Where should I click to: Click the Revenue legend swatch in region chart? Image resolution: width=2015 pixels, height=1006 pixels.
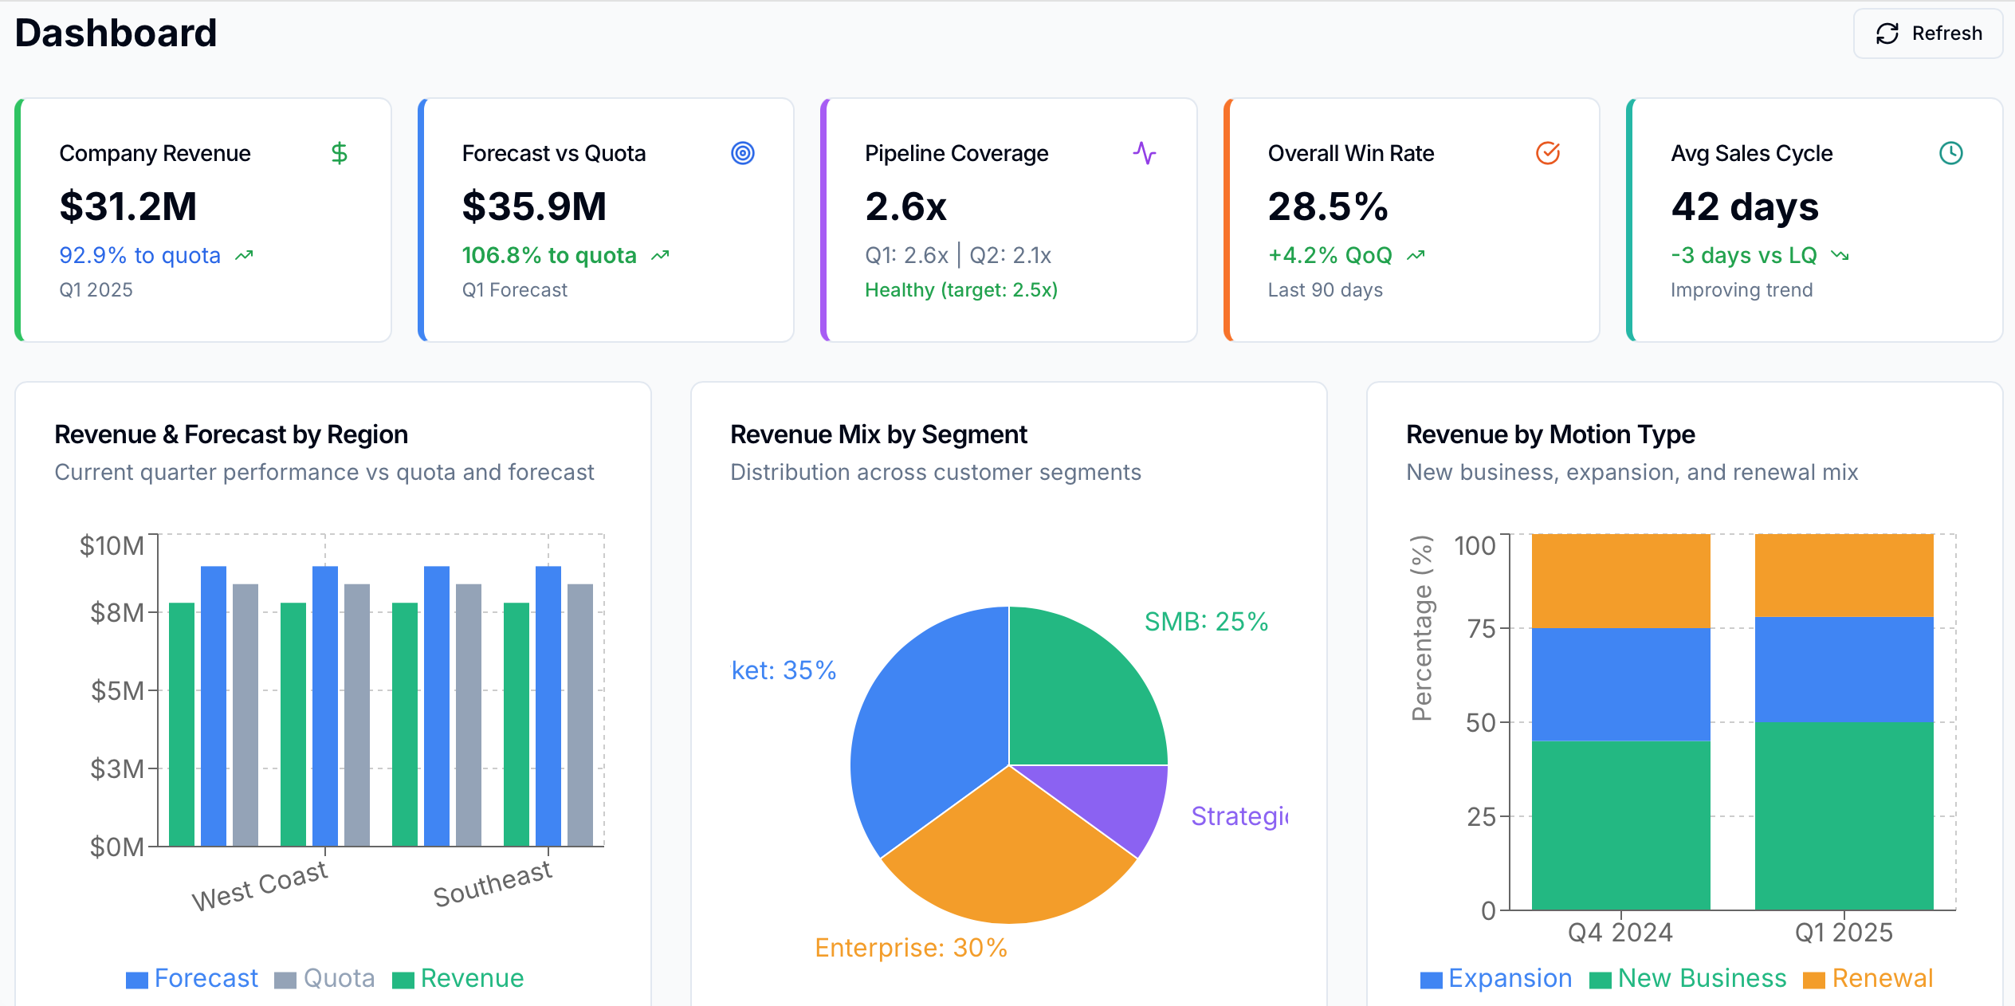[x=403, y=980]
